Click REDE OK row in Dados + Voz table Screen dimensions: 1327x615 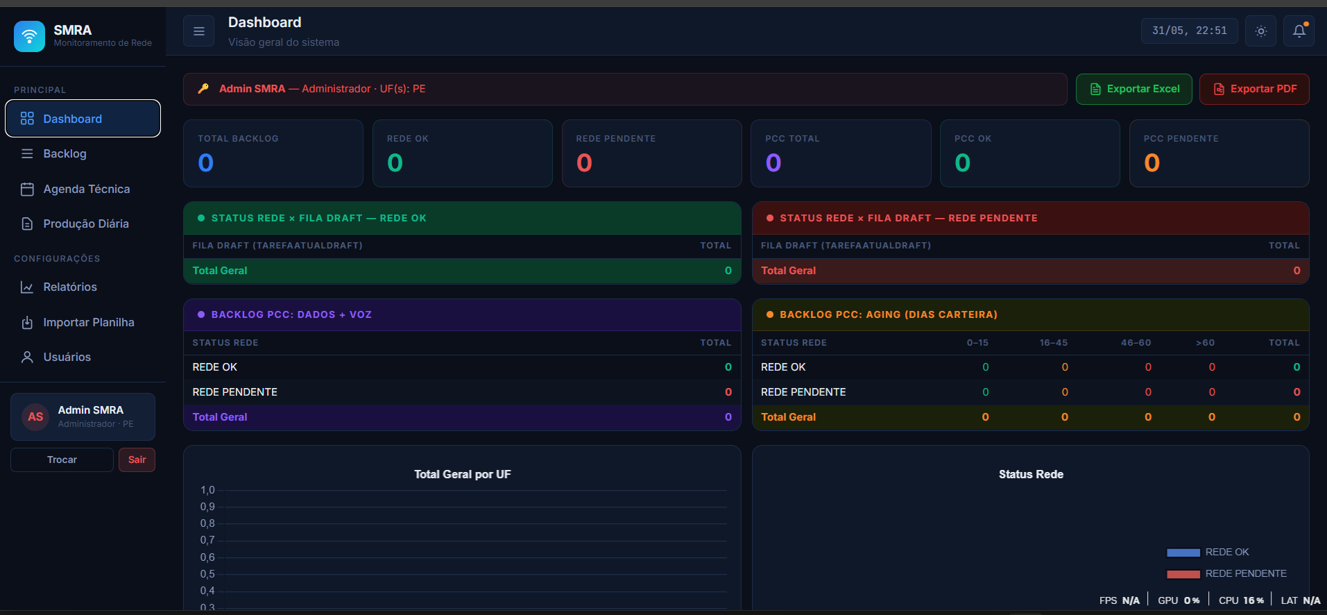(462, 367)
